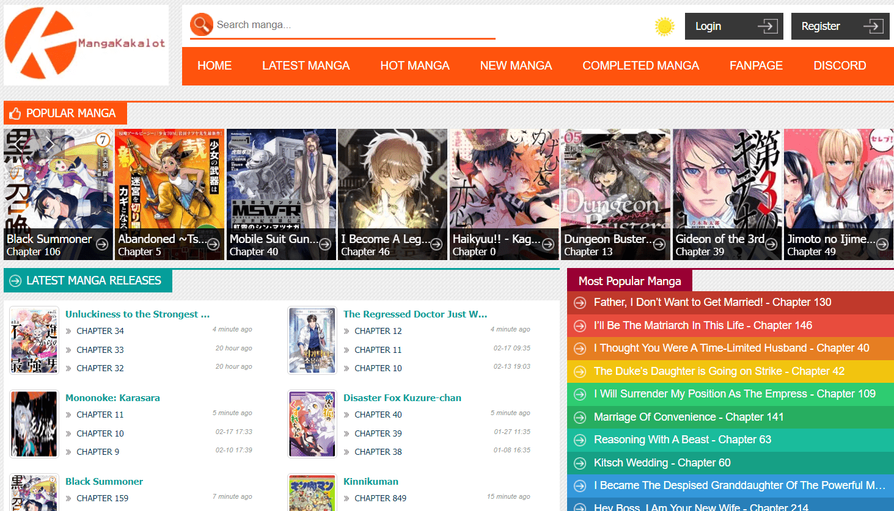Click The Regressed Doctor cover thumbnail

point(312,340)
